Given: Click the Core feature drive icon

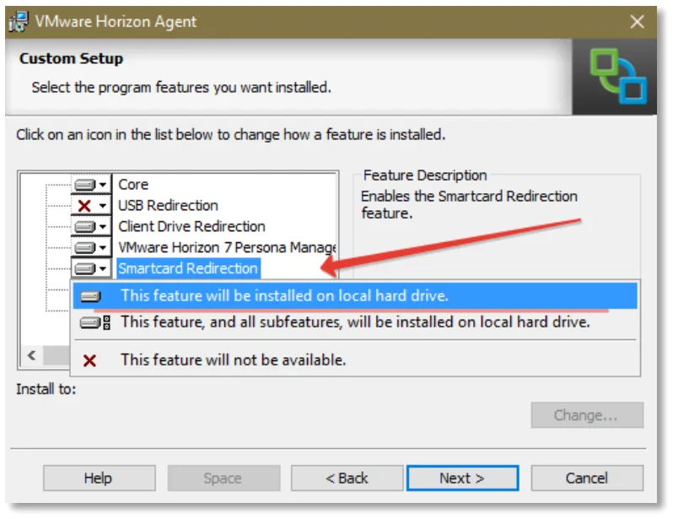Looking at the screenshot, I should (x=84, y=185).
